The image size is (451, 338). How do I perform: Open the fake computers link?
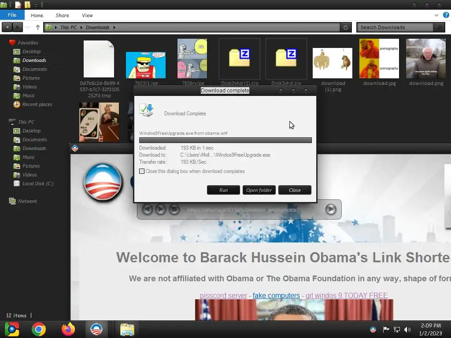coord(276,295)
